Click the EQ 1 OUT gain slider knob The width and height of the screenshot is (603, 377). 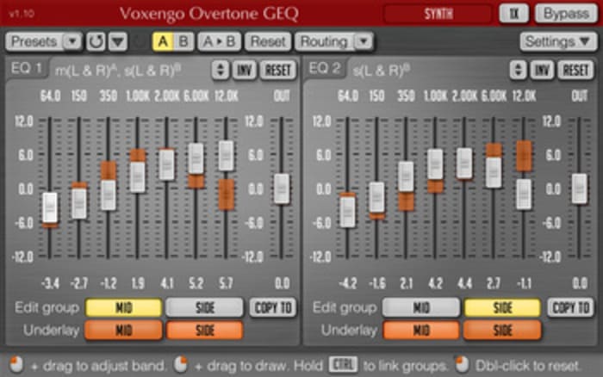pos(282,188)
